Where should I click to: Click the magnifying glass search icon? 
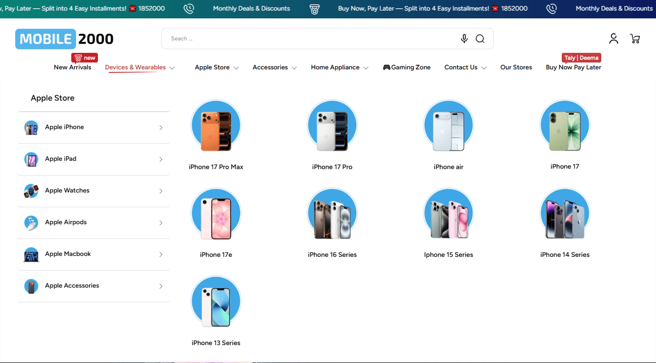(480, 39)
